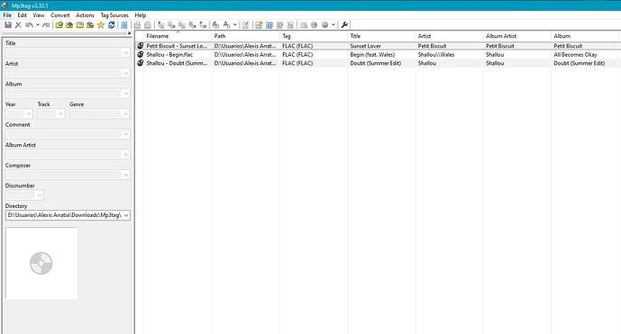Click the 'FLAC (FLAC)' cell in Begin.flac row

(x=297, y=55)
